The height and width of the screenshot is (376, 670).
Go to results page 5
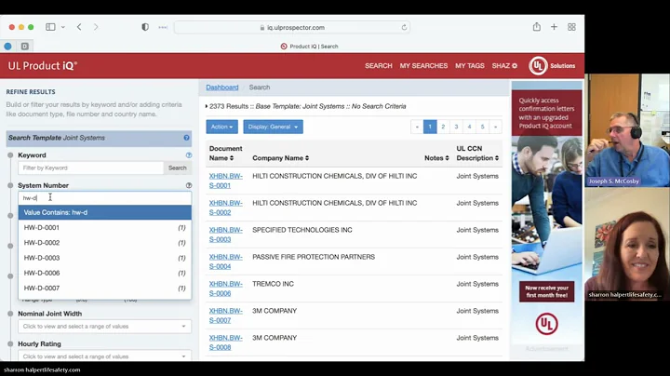pos(482,127)
